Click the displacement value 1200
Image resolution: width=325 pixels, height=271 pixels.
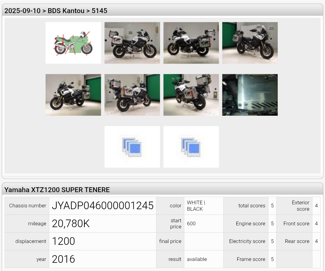63,241
